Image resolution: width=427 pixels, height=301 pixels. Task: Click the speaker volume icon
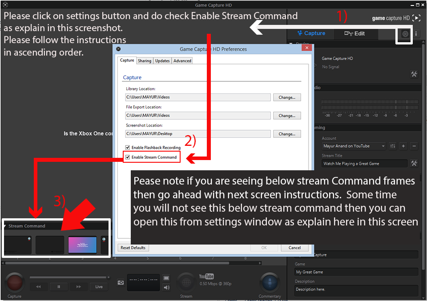coord(166,287)
